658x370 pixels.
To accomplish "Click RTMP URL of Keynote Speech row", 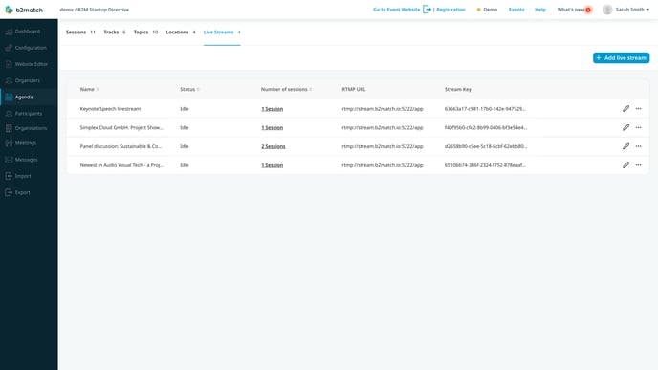I will (383, 109).
